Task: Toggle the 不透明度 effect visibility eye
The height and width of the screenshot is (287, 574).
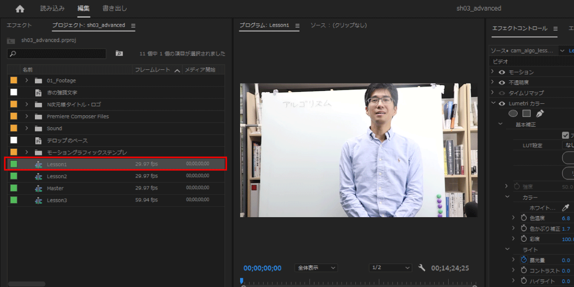Action: point(502,83)
